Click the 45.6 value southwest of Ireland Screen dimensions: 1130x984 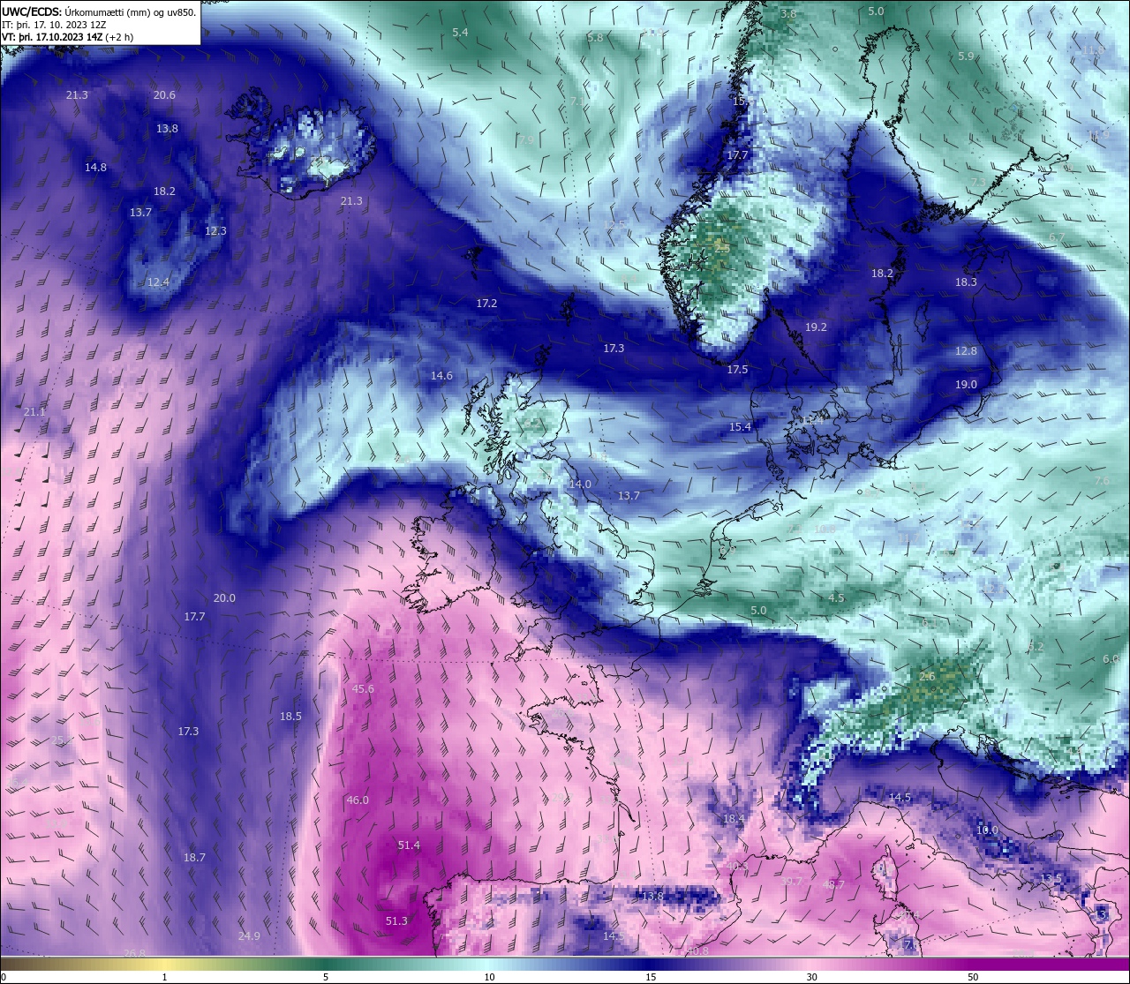[x=363, y=689]
